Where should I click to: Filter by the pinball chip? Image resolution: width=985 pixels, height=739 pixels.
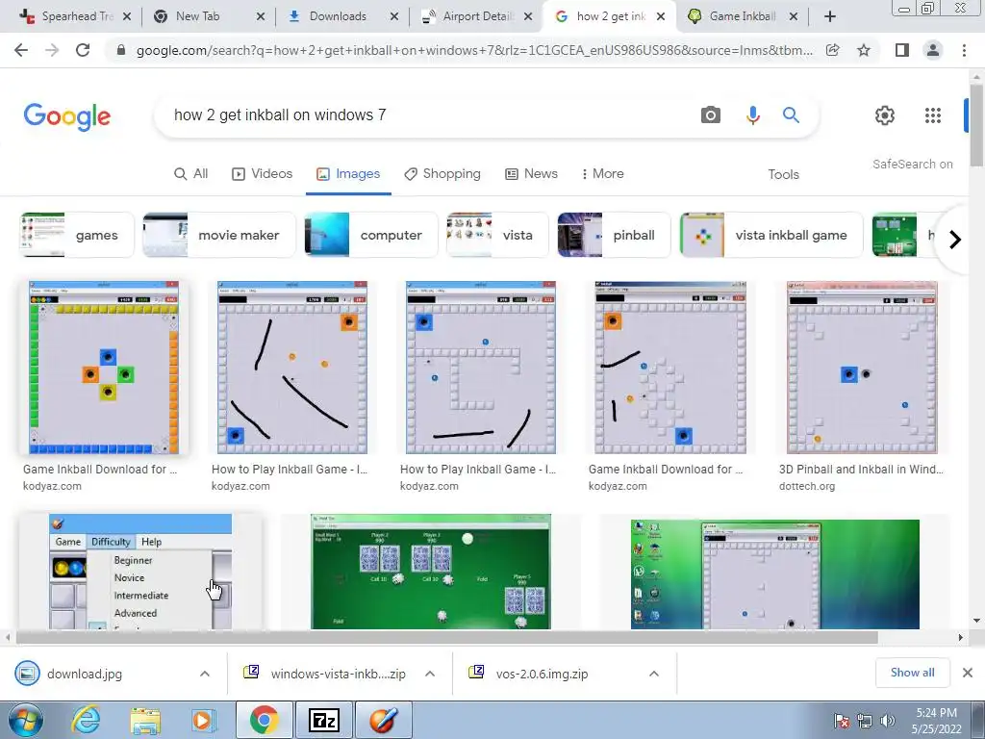pyautogui.click(x=614, y=235)
